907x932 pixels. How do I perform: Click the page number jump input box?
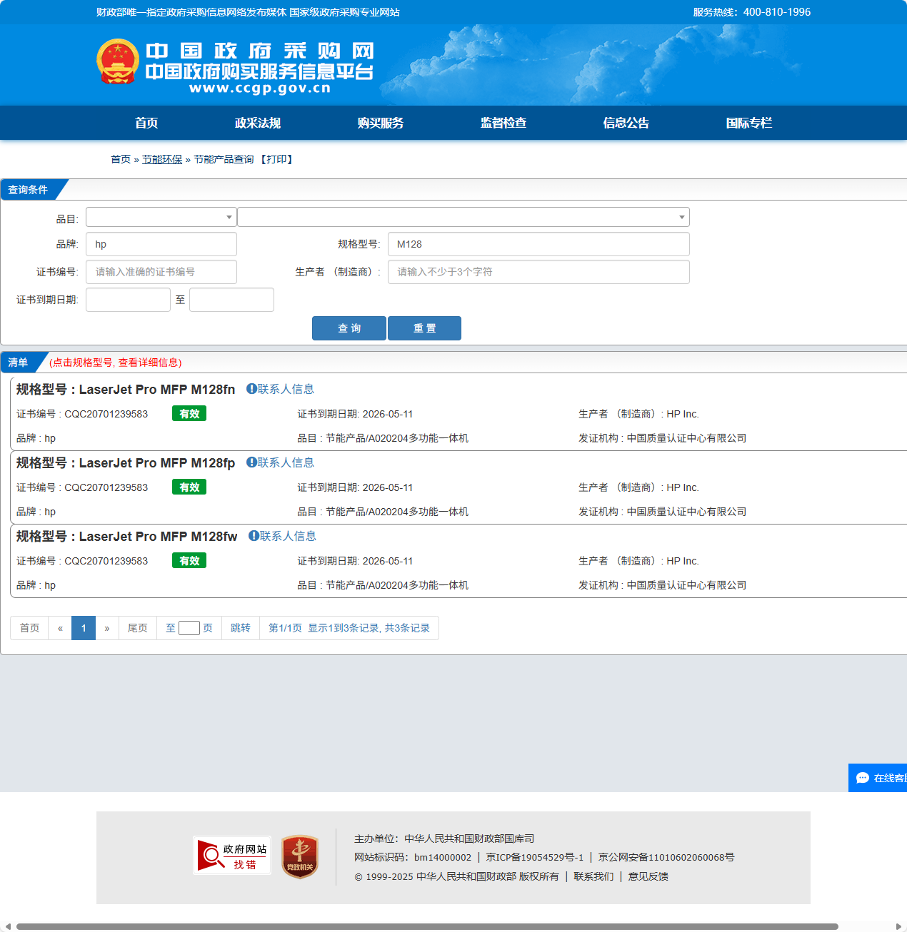[x=189, y=628]
